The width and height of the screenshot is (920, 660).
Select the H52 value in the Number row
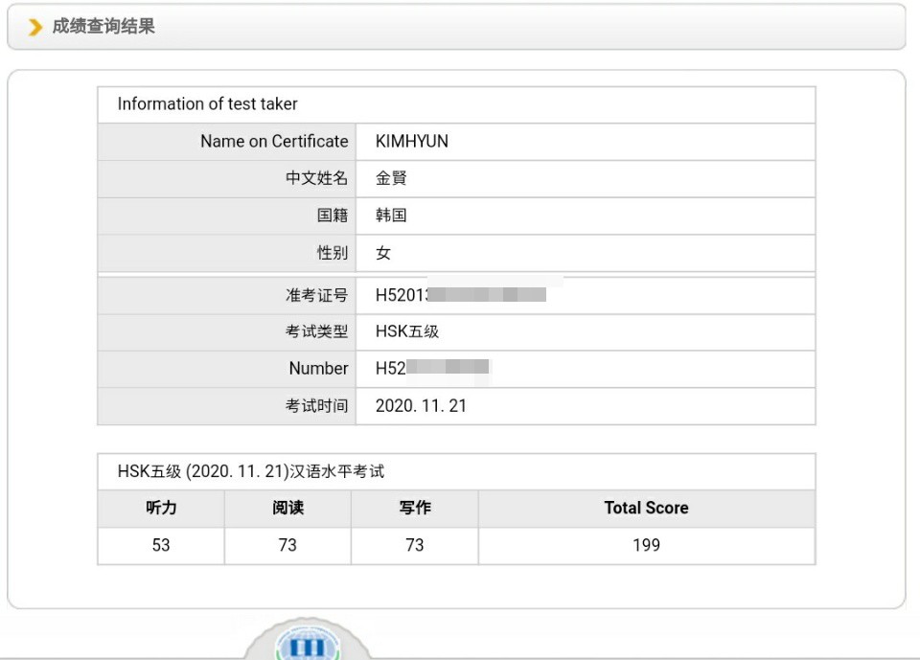pos(432,368)
